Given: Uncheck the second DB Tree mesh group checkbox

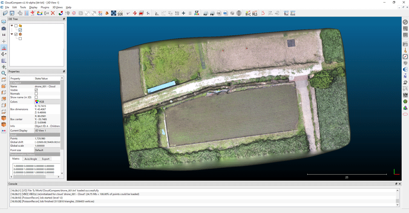Looking at the screenshot, I should click(16, 34).
